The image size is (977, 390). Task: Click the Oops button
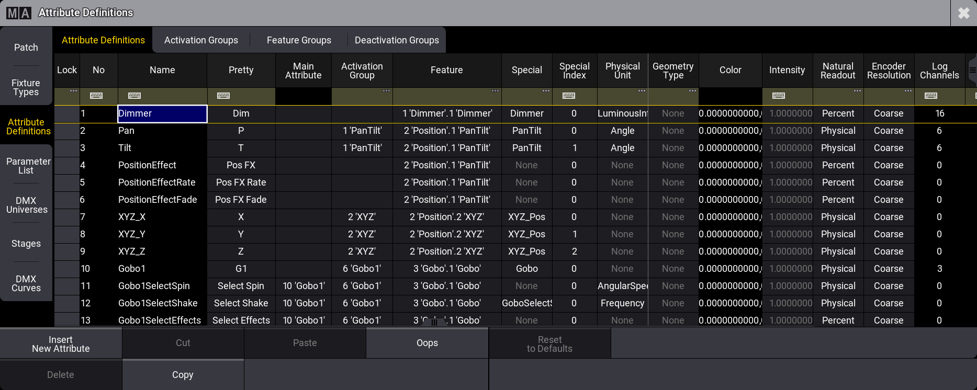pos(427,343)
